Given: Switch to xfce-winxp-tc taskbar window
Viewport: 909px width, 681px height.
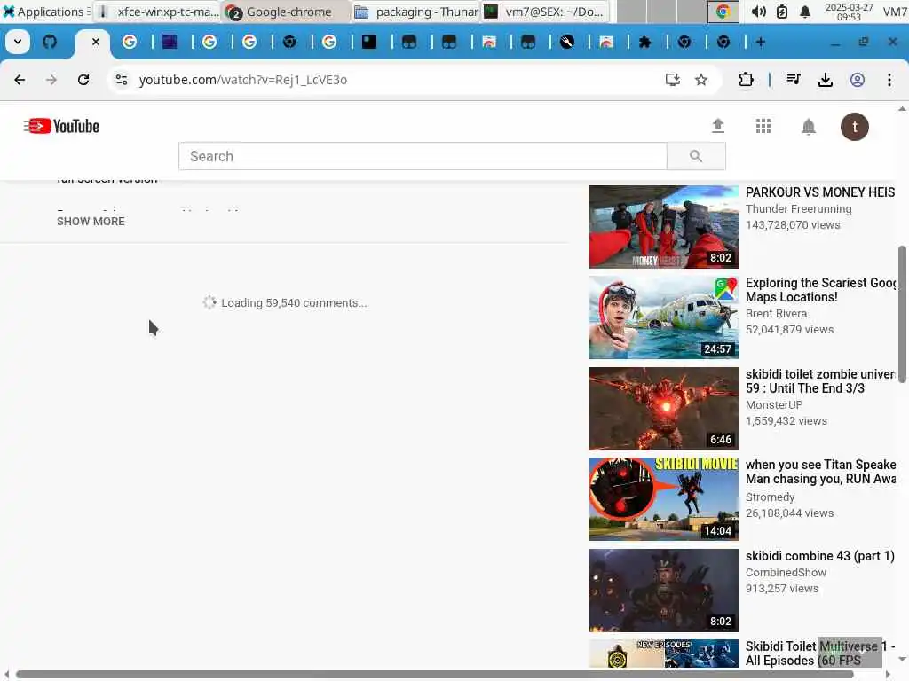Looking at the screenshot, I should click(159, 12).
